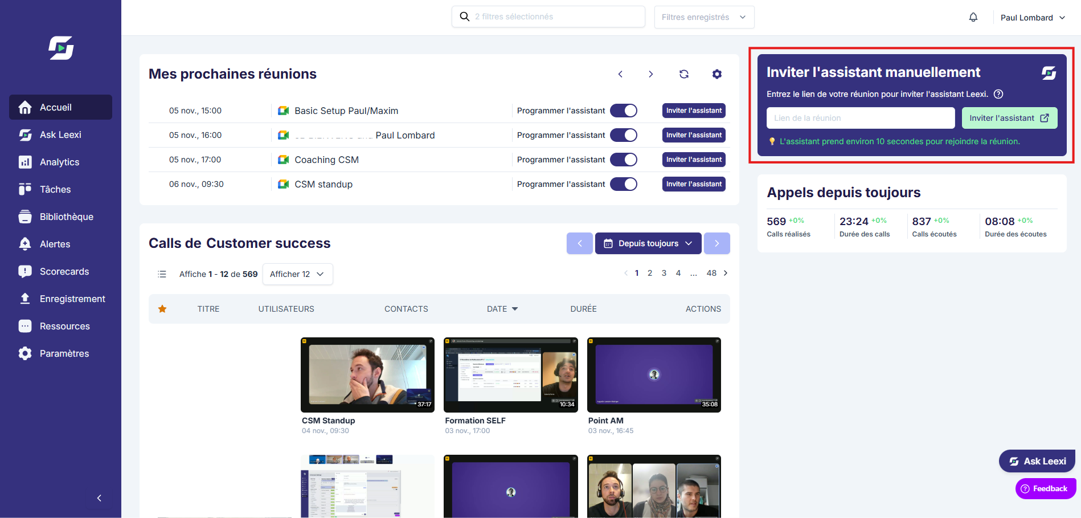Screen dimensions: 1081x518
Task: Open CSM Standup call thumbnail
Action: tap(367, 375)
